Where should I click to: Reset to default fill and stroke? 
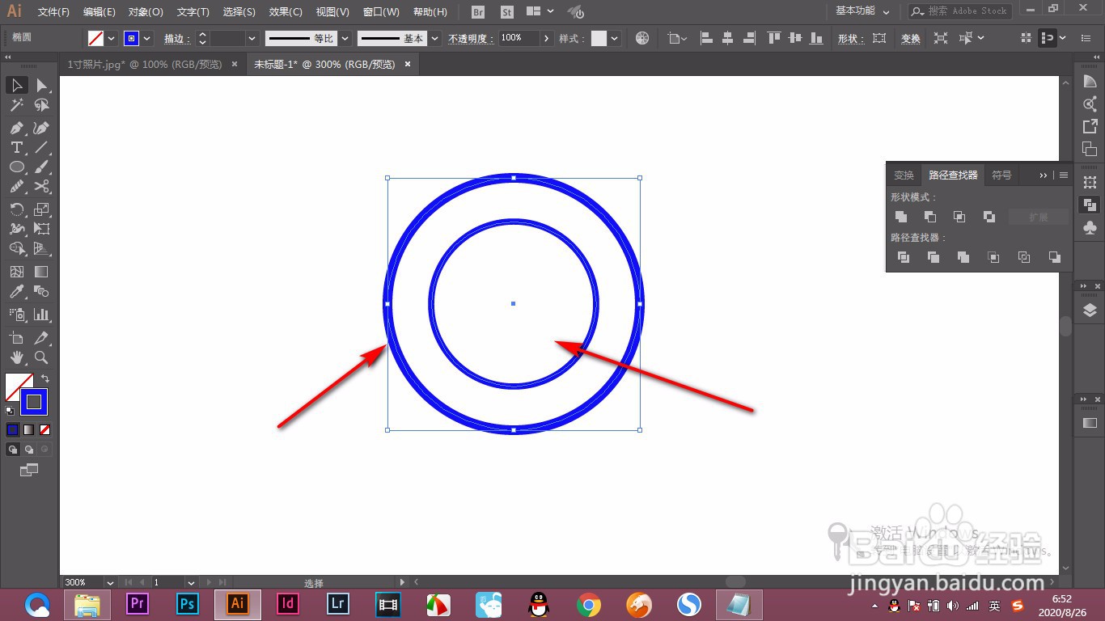[10, 411]
